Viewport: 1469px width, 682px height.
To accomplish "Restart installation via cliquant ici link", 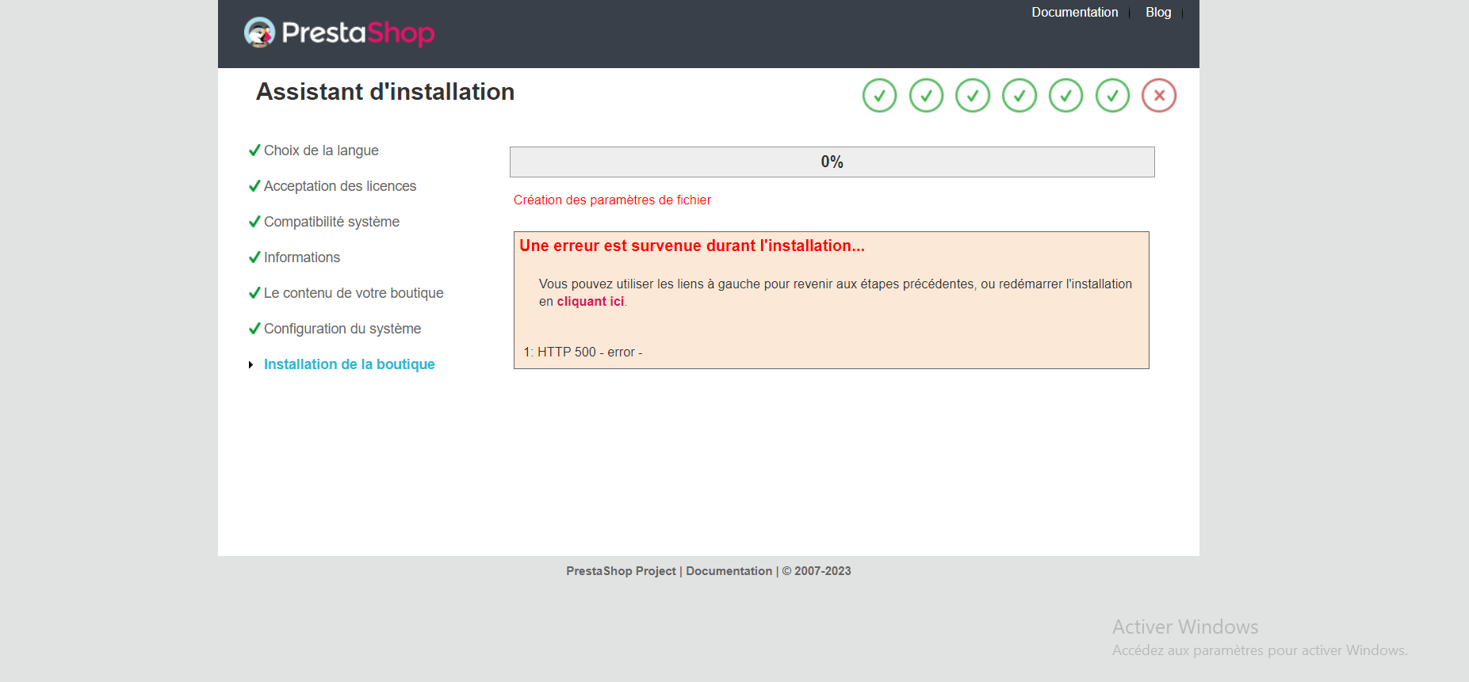I will pos(591,302).
